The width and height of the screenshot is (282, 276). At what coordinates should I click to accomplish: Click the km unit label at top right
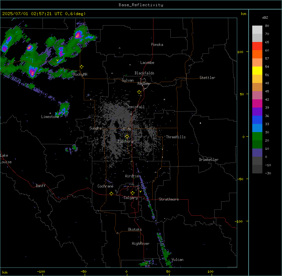click(243, 14)
